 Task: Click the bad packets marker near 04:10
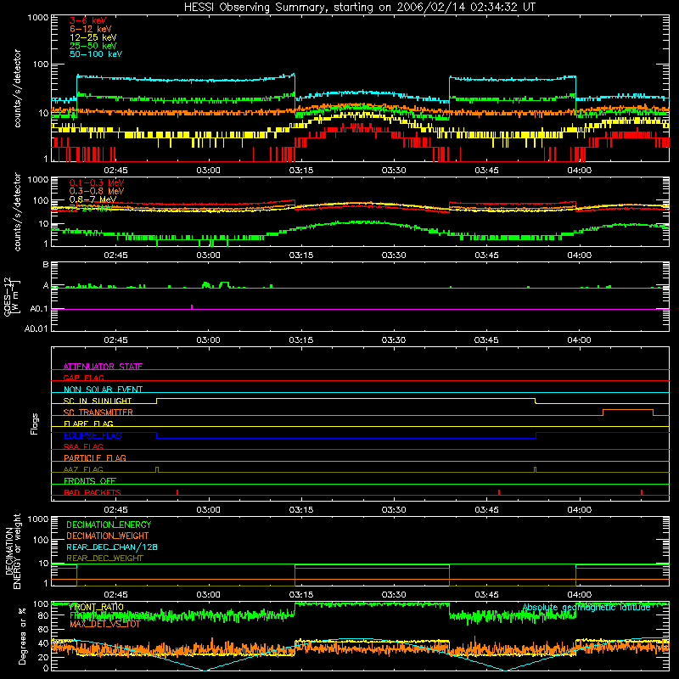click(x=642, y=492)
